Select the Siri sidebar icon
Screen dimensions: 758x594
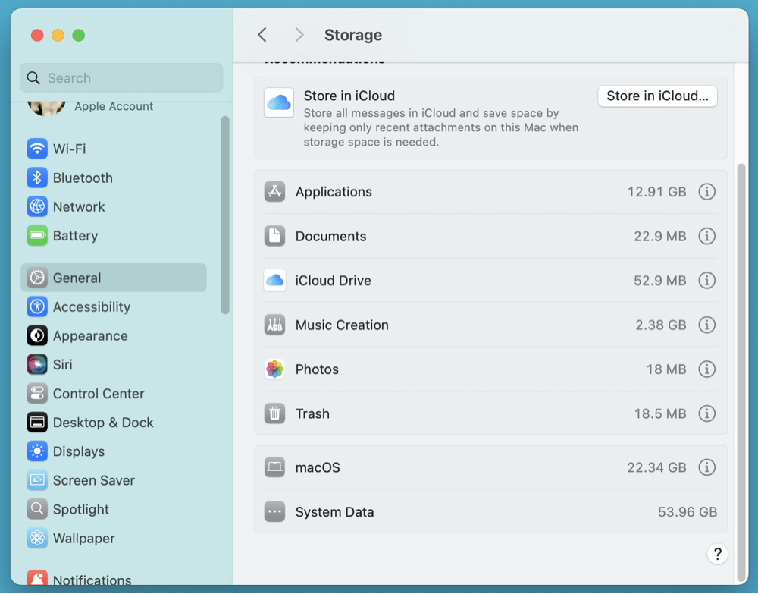36,364
